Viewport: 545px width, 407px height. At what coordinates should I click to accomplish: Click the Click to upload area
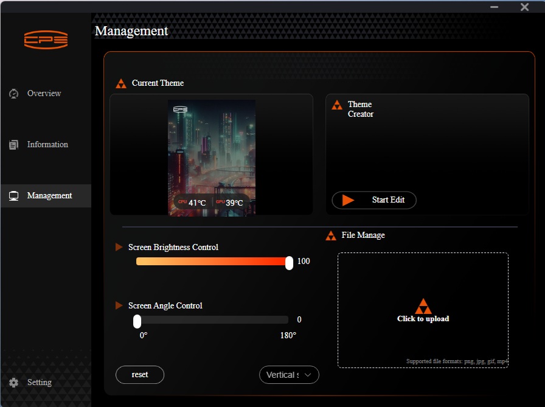(x=423, y=310)
